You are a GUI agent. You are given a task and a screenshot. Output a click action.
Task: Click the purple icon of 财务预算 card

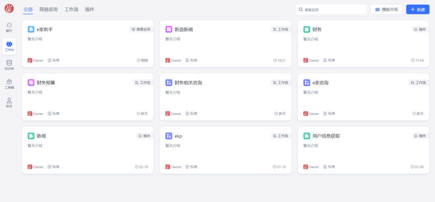pos(31,83)
